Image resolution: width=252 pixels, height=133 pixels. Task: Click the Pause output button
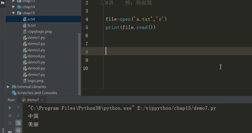(10, 123)
